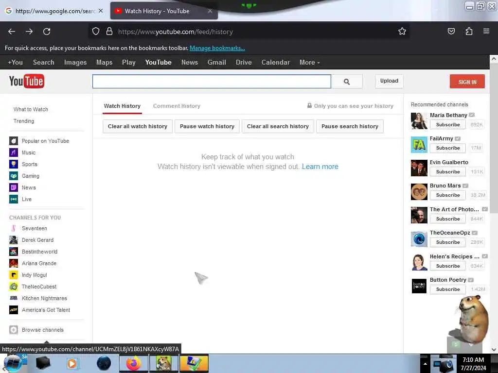The image size is (498, 373).
Task: Subscribe to The Art of Photo channel
Action: 448,219
